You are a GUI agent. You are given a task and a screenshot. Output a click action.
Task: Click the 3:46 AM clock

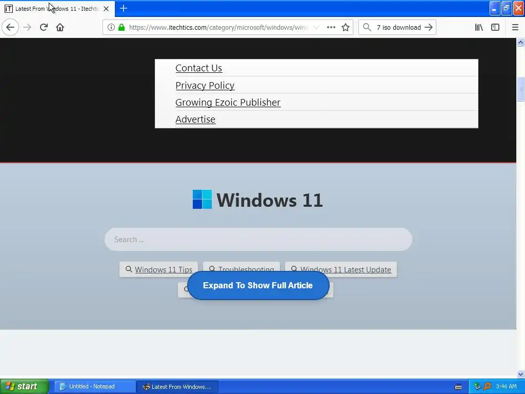[x=506, y=386]
